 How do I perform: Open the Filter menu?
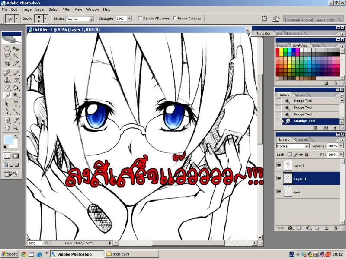tap(67, 9)
